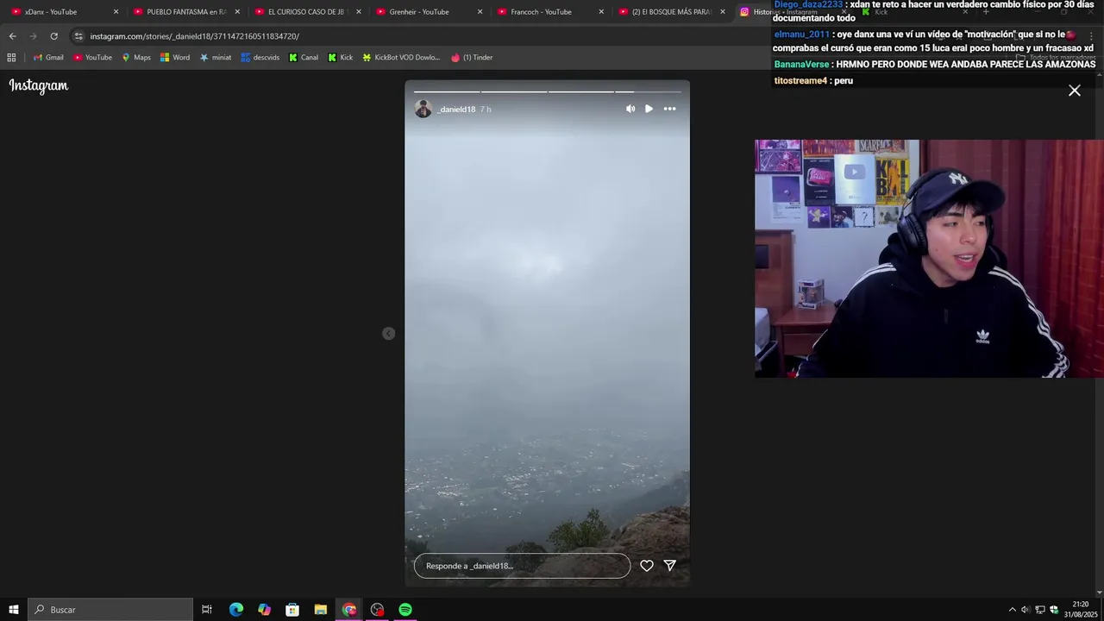Open the apps grid in bookmarks bar
This screenshot has width=1104, height=621.
[x=11, y=58]
